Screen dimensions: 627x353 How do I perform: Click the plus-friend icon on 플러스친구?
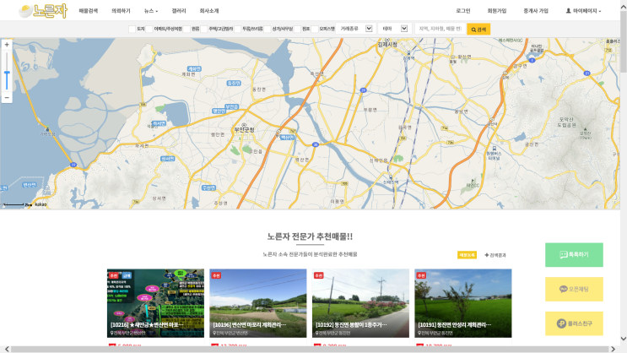pos(561,323)
